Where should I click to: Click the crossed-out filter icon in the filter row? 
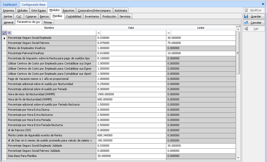pyautogui.click(x=5, y=33)
